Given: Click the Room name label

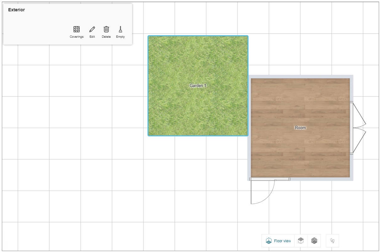Looking at the screenshot, I should pyautogui.click(x=300, y=128).
